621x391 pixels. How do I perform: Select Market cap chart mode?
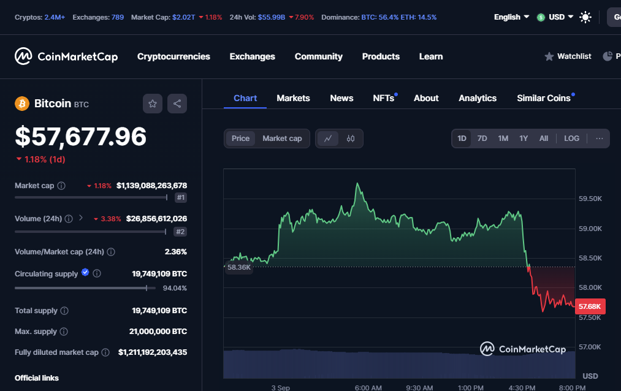point(282,139)
